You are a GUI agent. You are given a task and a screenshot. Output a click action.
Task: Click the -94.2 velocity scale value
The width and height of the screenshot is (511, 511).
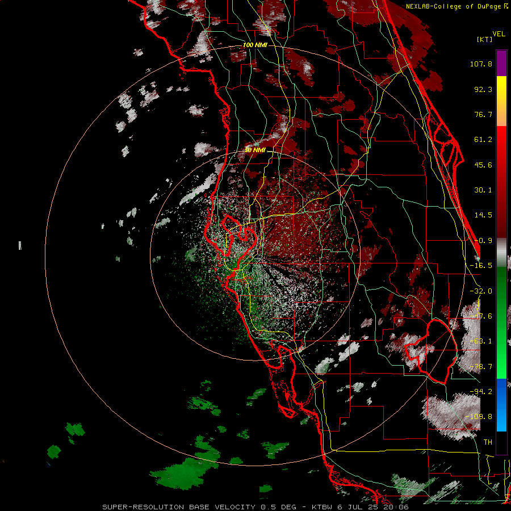(481, 392)
